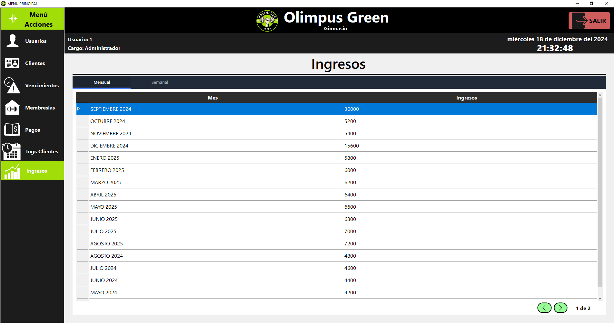This screenshot has width=614, height=323.
Task: Sort by the Mes column header
Action: coord(213,98)
